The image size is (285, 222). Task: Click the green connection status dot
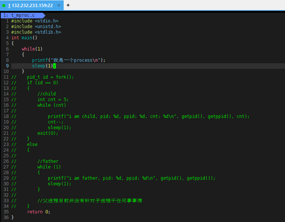[x=4, y=6]
